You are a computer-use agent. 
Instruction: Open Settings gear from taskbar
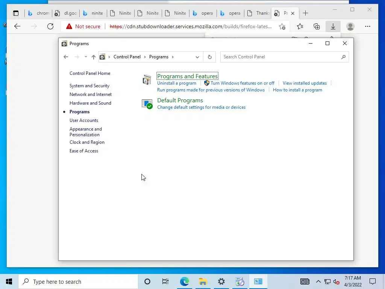coord(221,281)
